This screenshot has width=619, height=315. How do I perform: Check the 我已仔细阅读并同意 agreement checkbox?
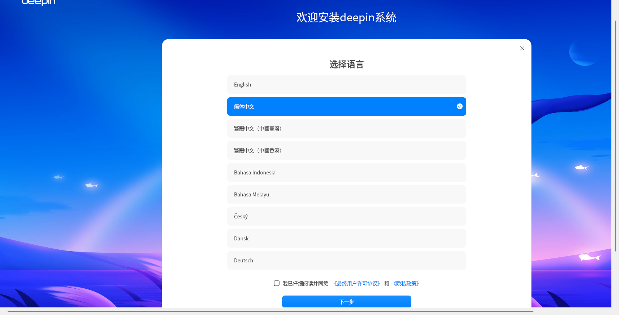pyautogui.click(x=277, y=284)
